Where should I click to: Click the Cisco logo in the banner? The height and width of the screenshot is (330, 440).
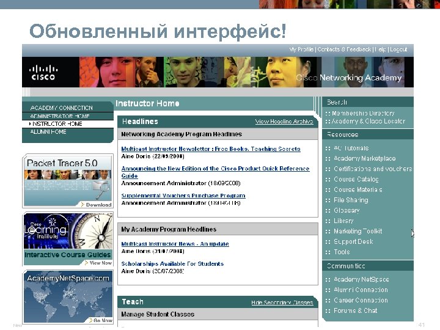click(43, 72)
